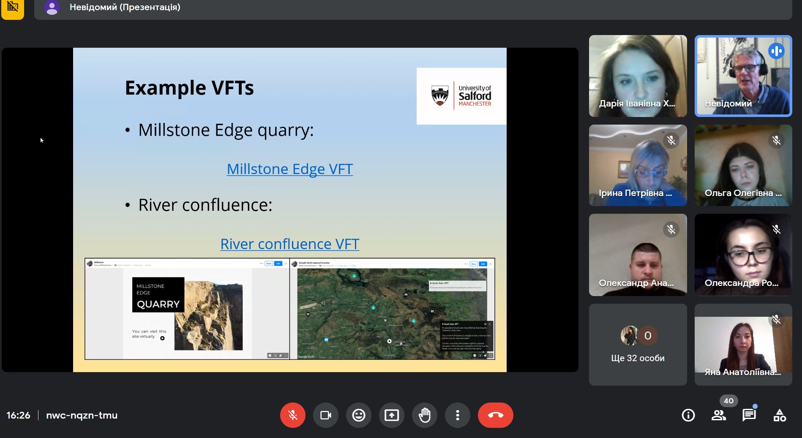802x438 pixels.
Task: Click the 'River confluence:' bullet text
Action: pos(205,205)
